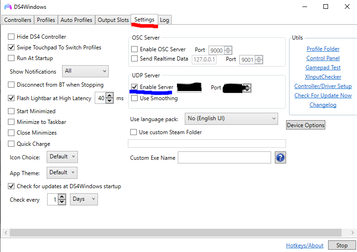
Task: Click the OSC Server port 9000 field
Action: tap(216, 50)
